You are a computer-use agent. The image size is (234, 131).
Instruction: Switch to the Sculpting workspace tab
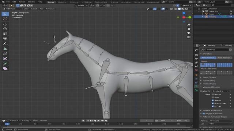tap(74, 2)
